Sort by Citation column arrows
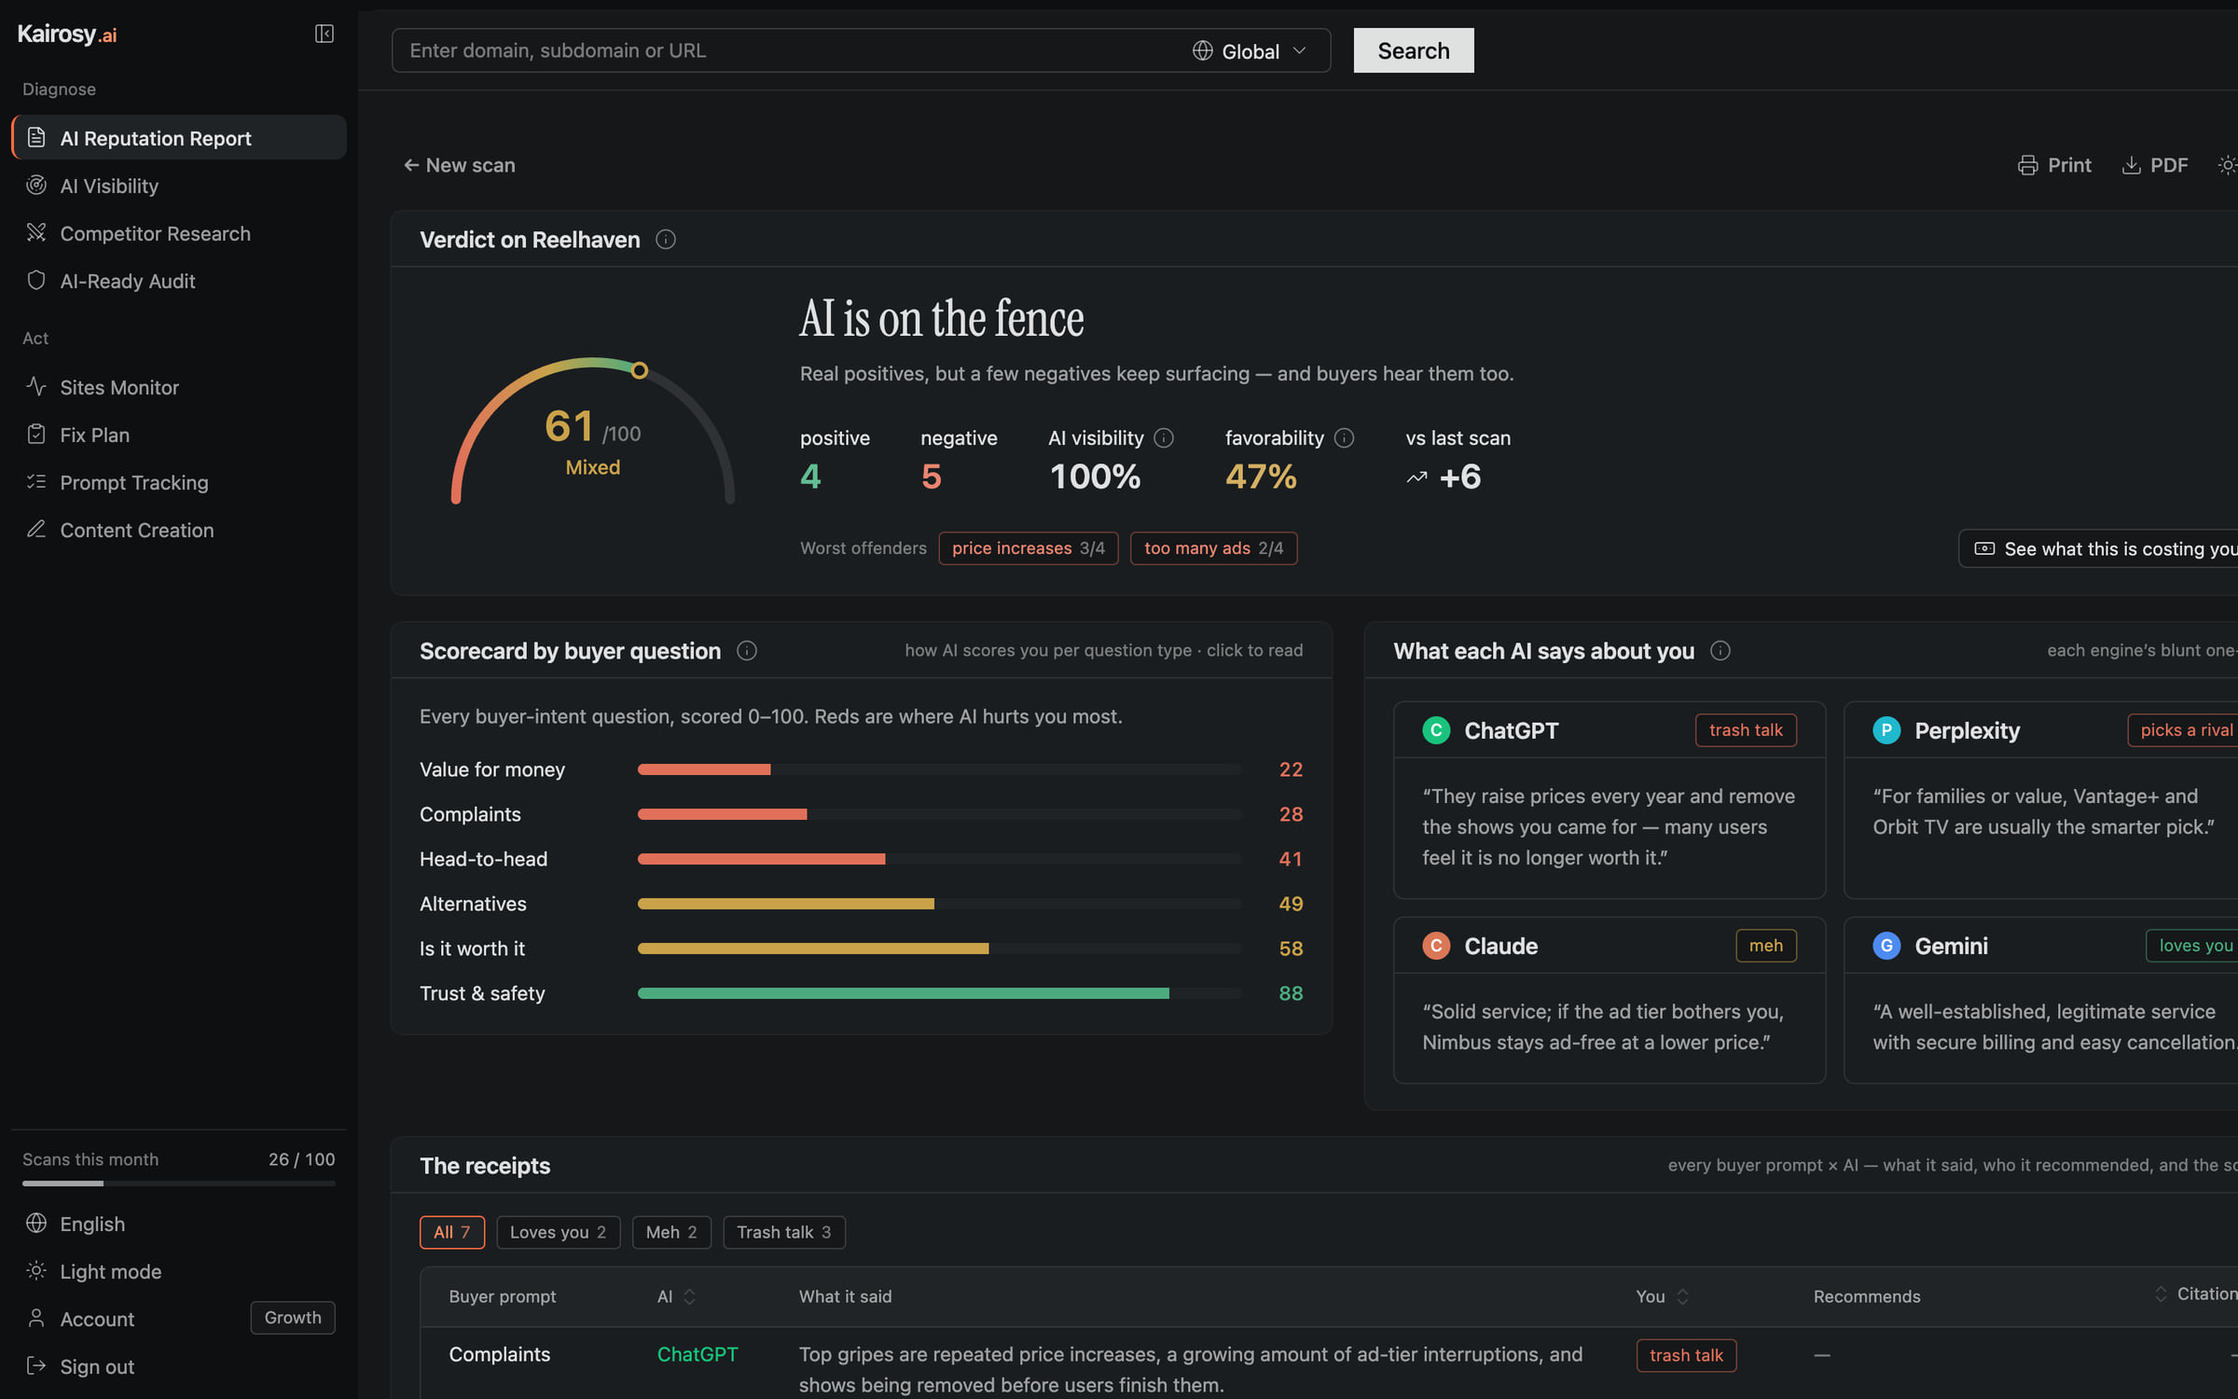The height and width of the screenshot is (1399, 2238). click(x=2161, y=1294)
